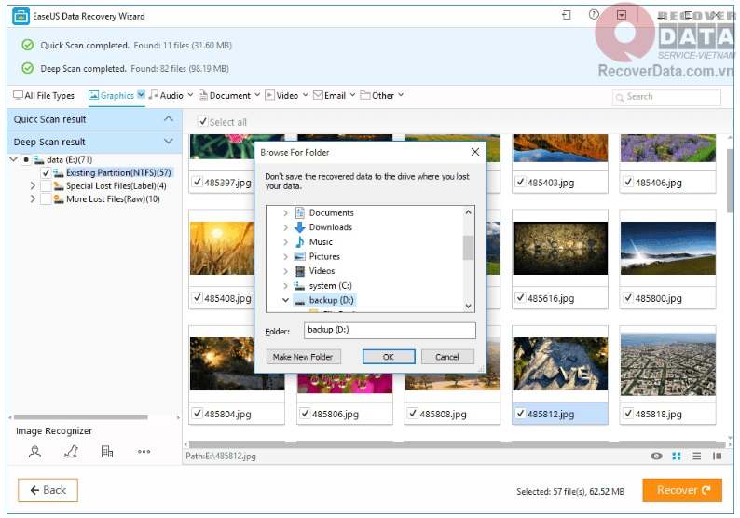Check Special Lost Files(Label) checkbox
This screenshot has width=740, height=518.
click(46, 186)
